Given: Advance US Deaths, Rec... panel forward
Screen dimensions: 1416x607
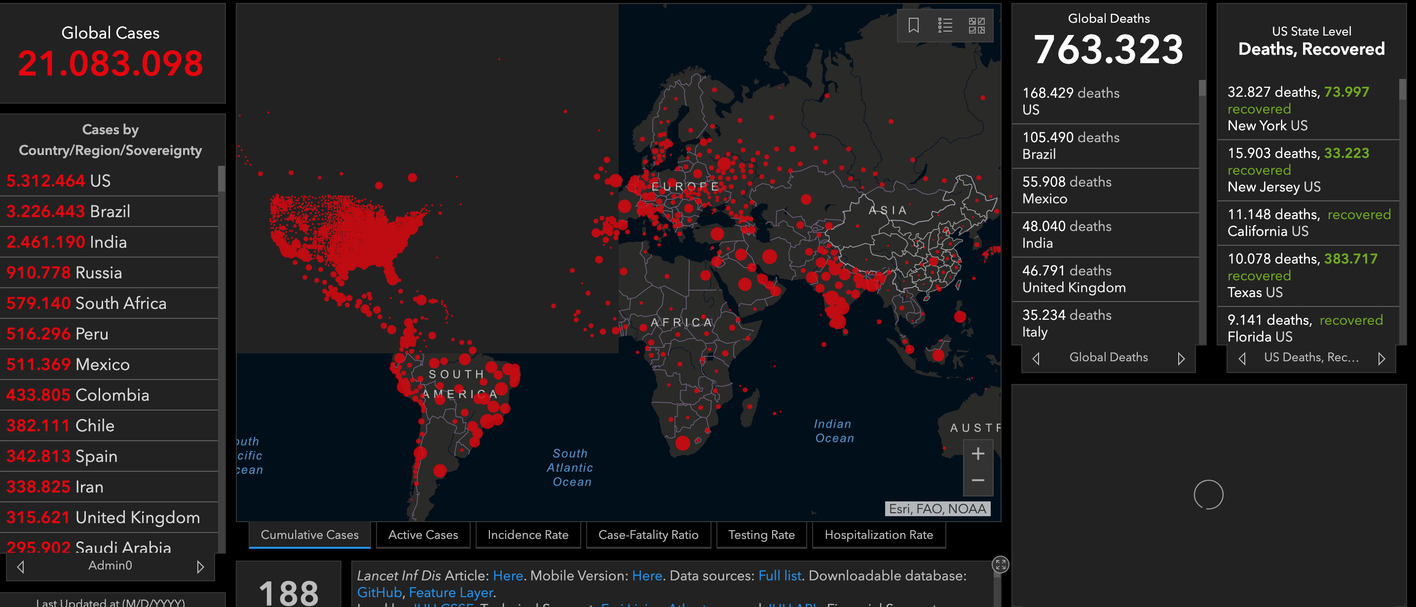Looking at the screenshot, I should coord(1381,358).
